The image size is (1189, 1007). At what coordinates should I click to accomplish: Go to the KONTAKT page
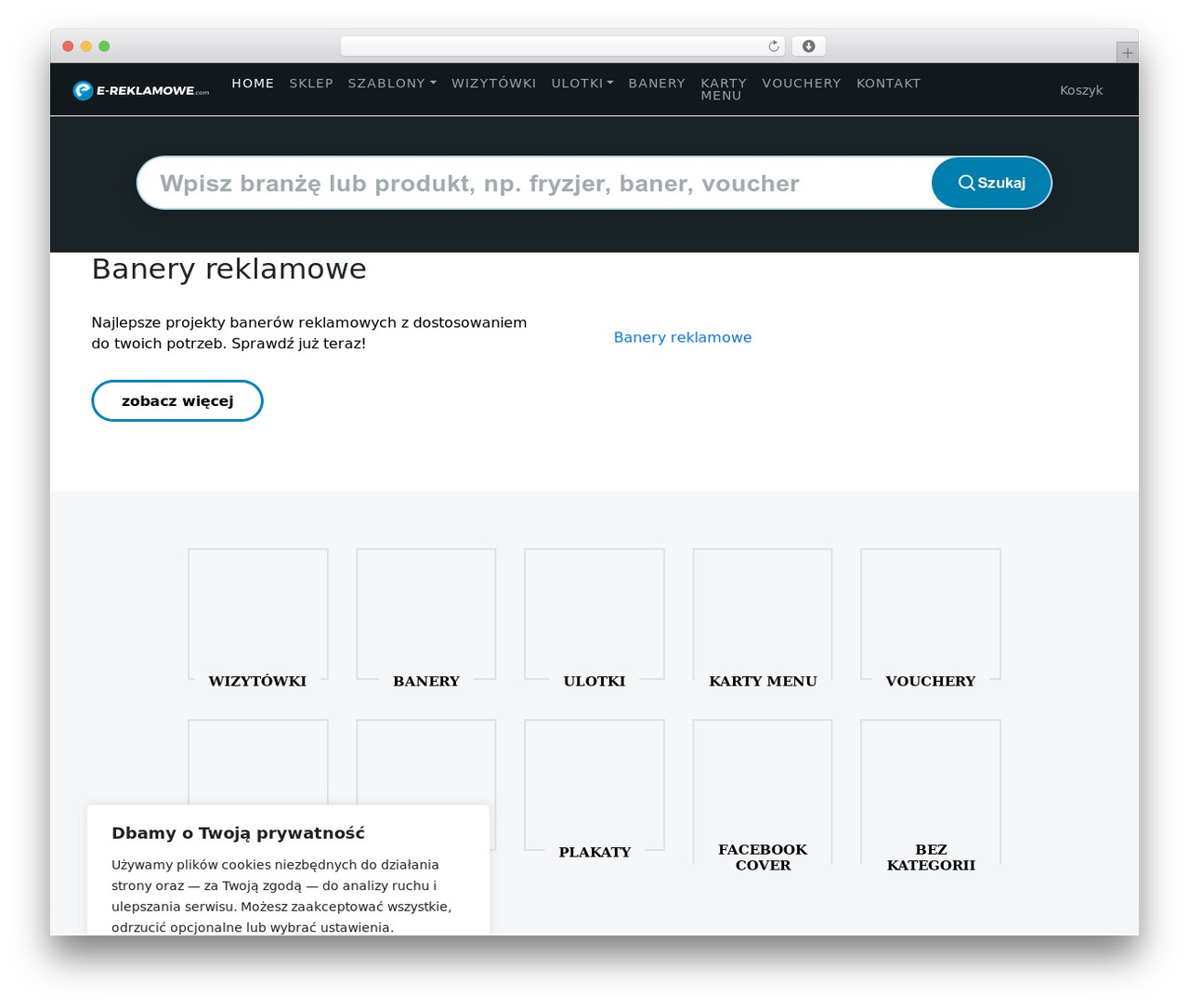pyautogui.click(x=889, y=84)
